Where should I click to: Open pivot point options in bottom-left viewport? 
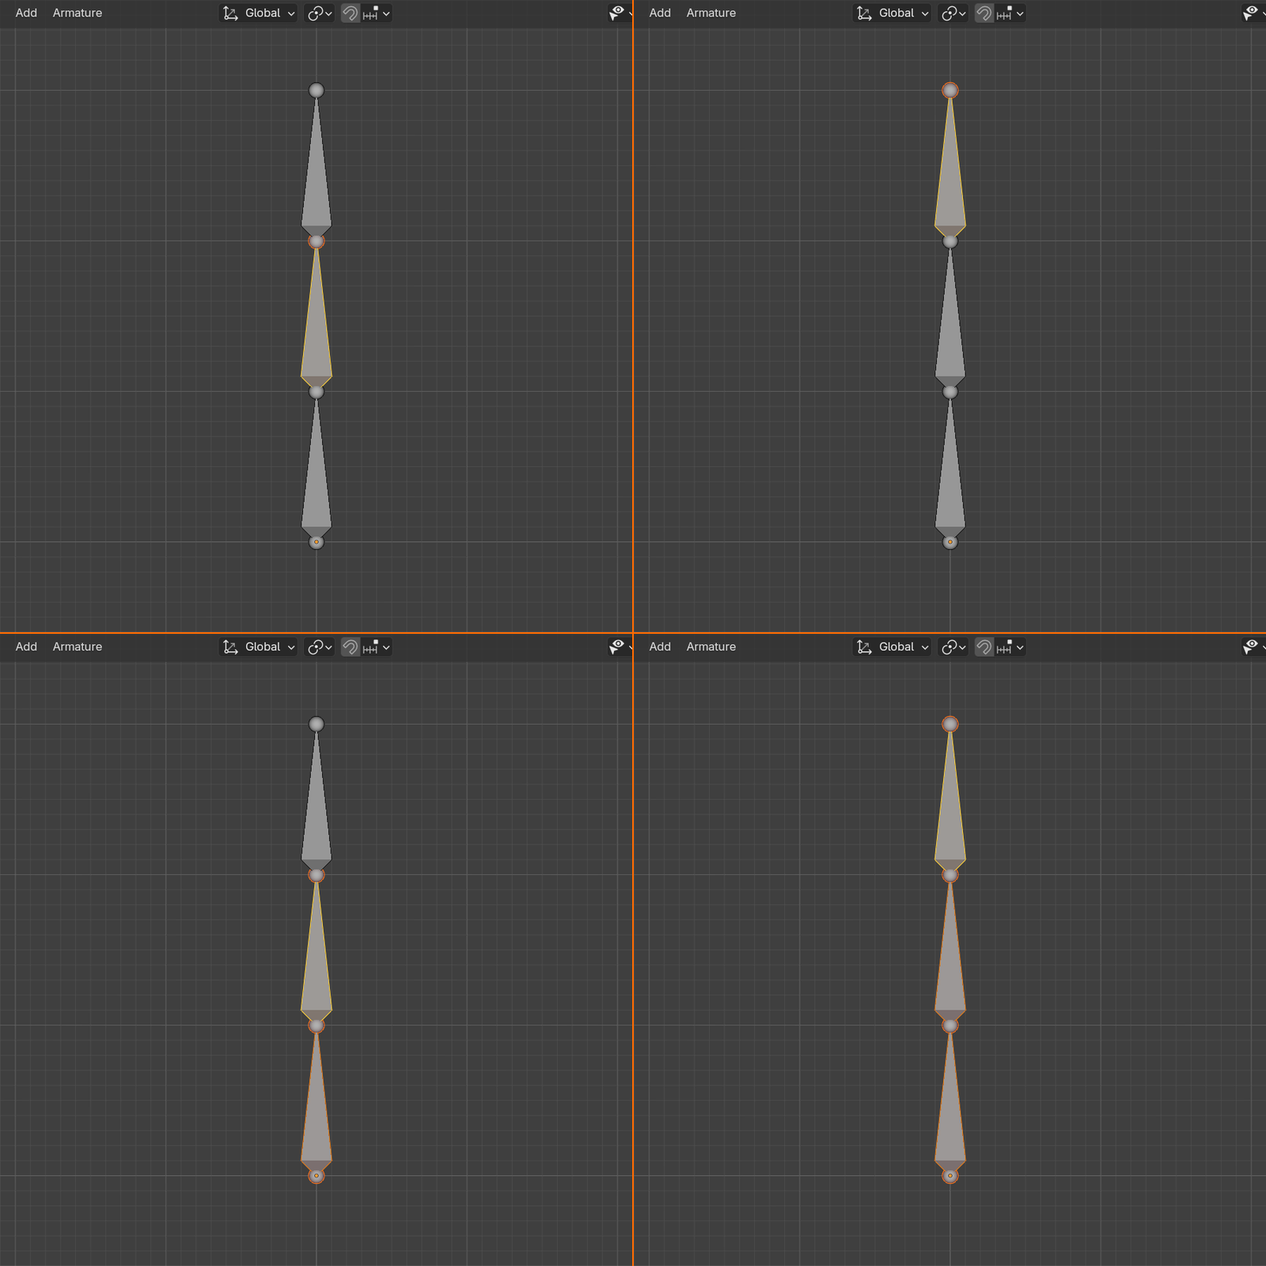pos(320,647)
